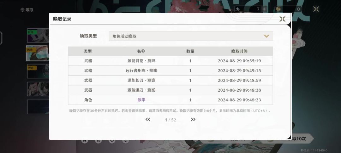Go back with the « page arrow
341x153 pixels.
148,119
